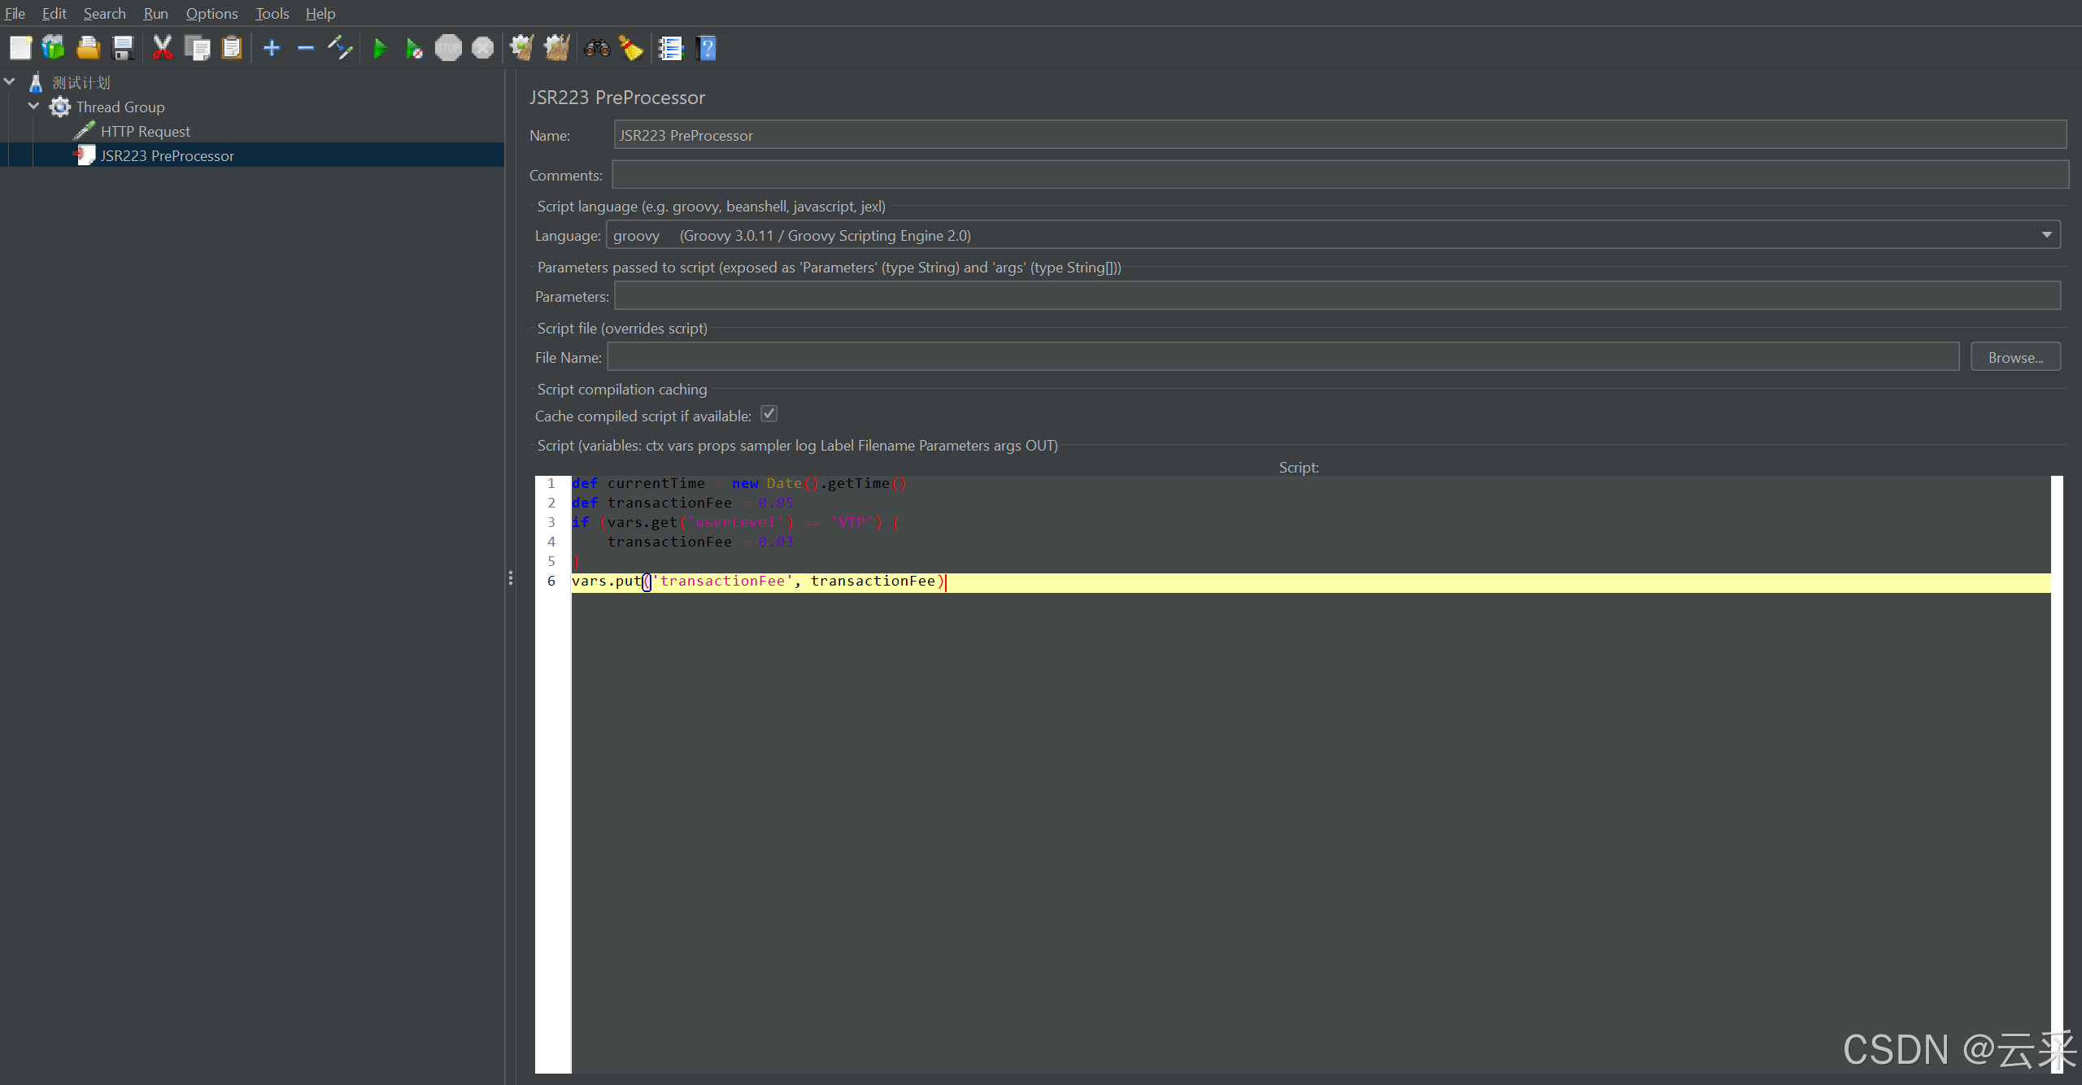Click the Comments input field
Screen dimensions: 2082x1085
1340,175
